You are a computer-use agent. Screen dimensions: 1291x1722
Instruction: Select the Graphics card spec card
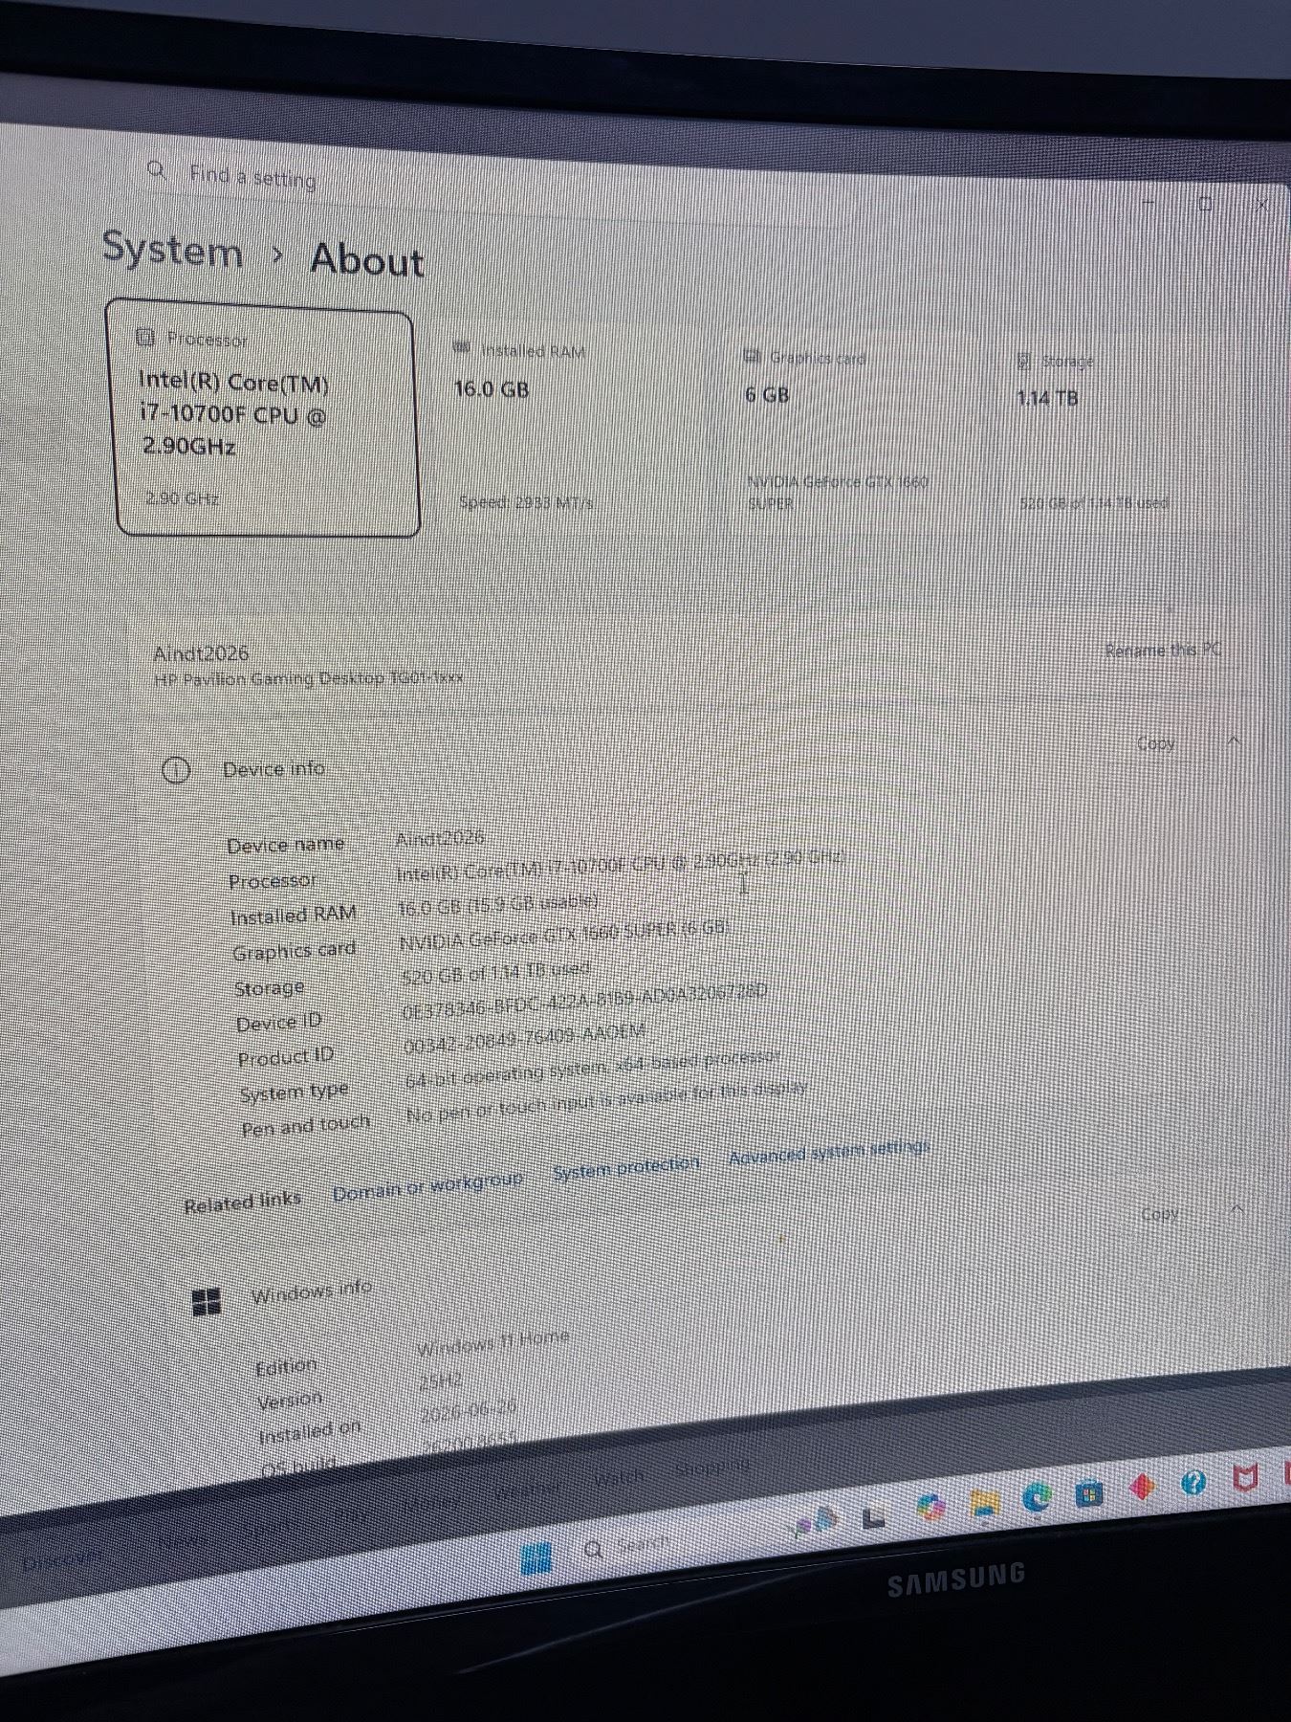851,432
